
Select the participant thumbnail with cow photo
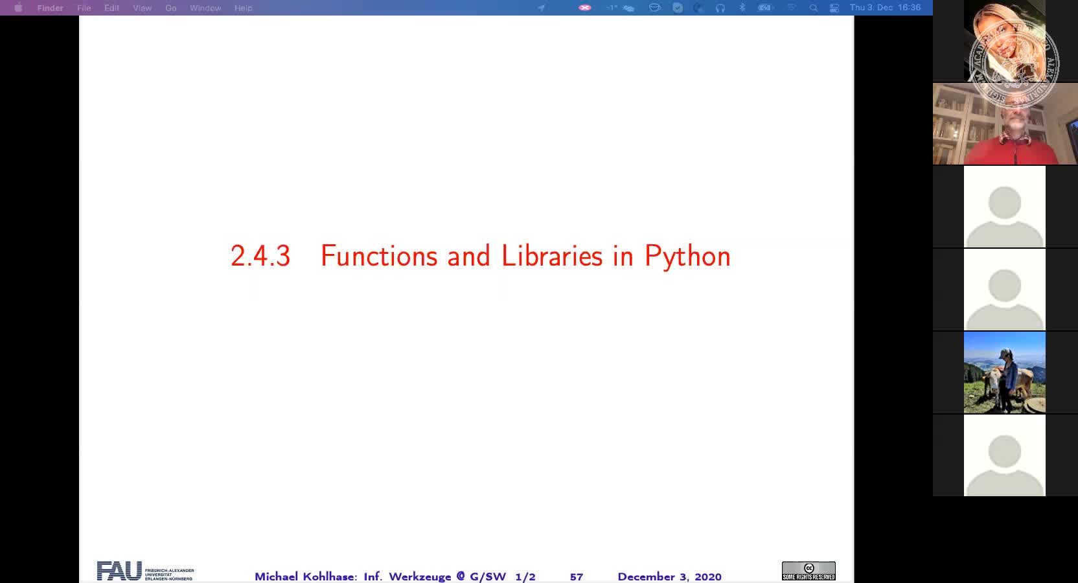tap(1004, 372)
